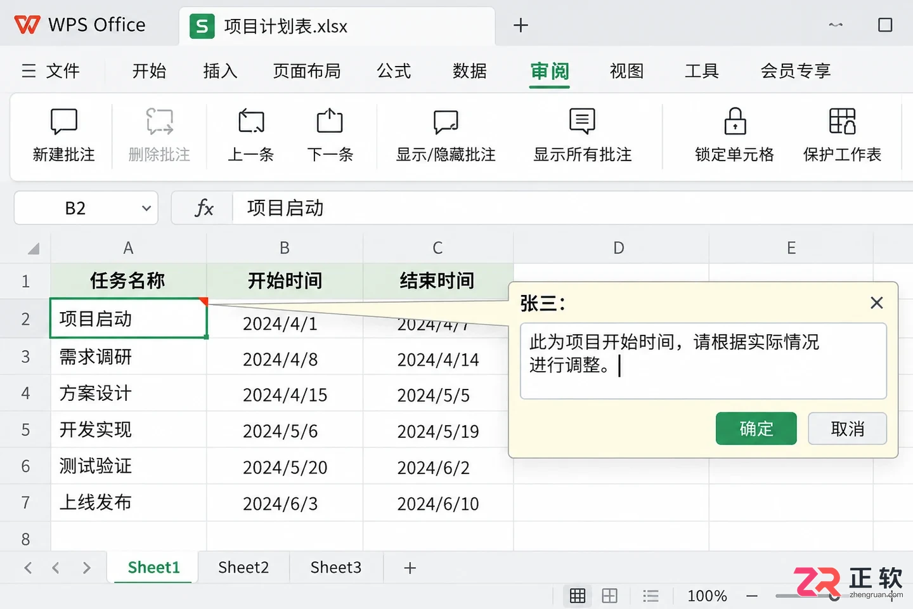Click into the comment text box
Image resolution: width=913 pixels, height=609 pixels.
pyautogui.click(x=703, y=361)
